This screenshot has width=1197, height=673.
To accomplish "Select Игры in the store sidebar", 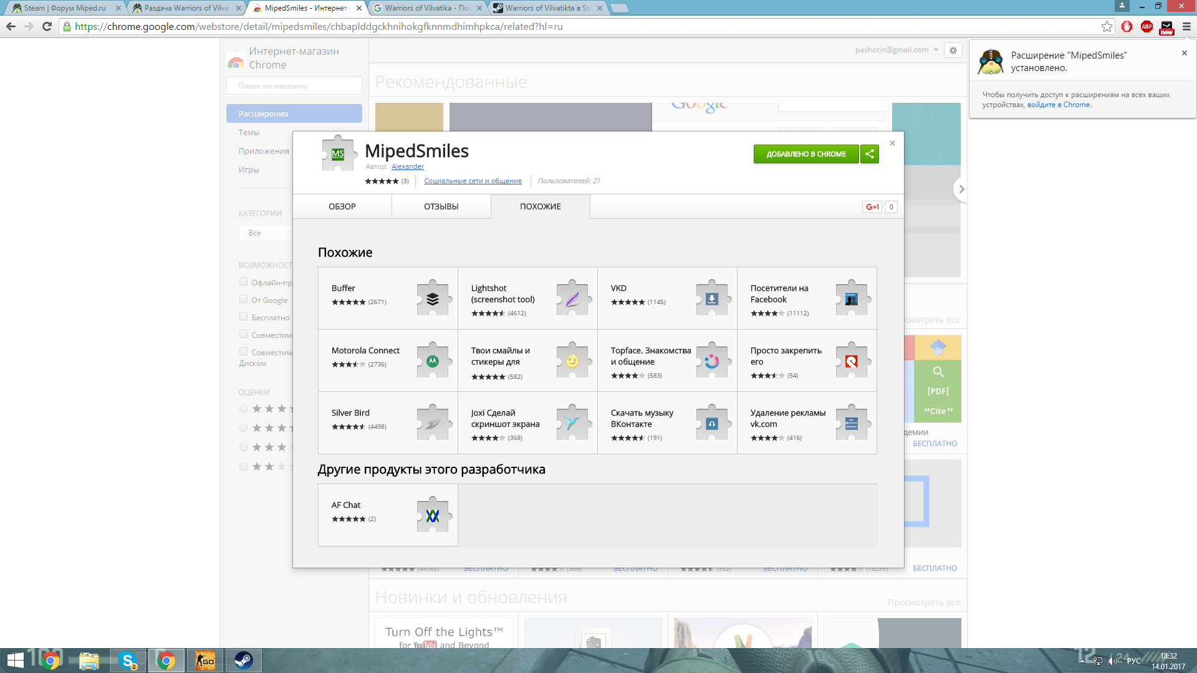I will tap(249, 169).
